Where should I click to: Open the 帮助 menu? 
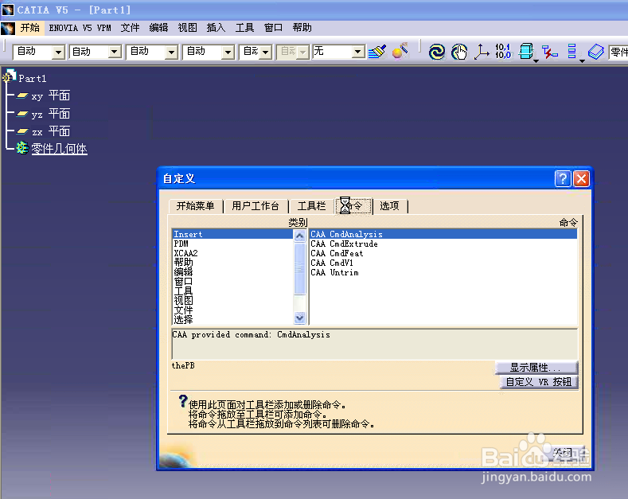coord(302,28)
